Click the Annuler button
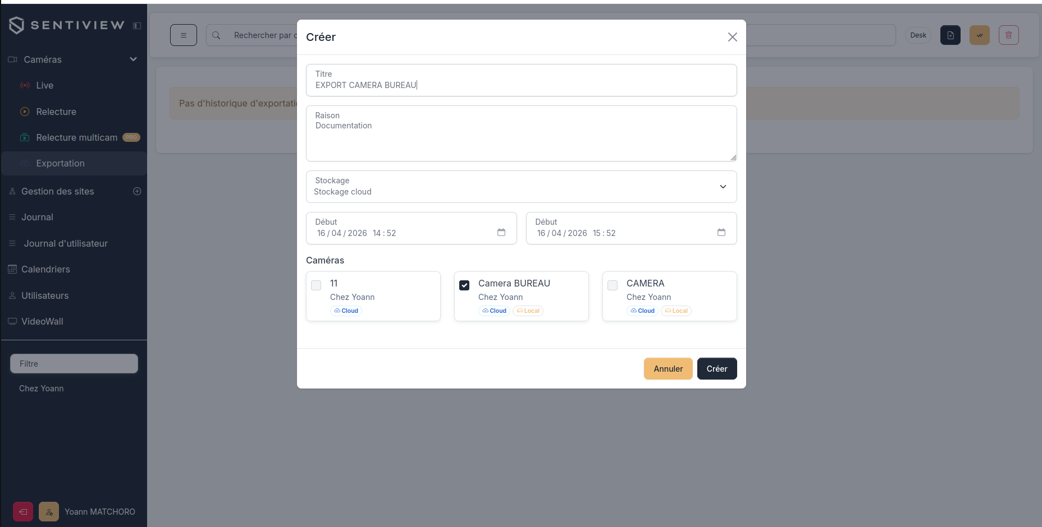The height and width of the screenshot is (527, 1042). click(668, 369)
